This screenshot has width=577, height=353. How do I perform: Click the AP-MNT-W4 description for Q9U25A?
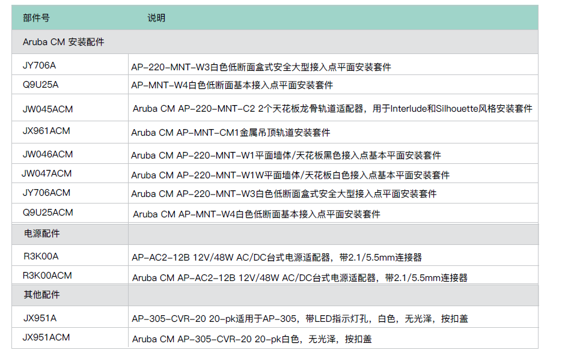232,85
